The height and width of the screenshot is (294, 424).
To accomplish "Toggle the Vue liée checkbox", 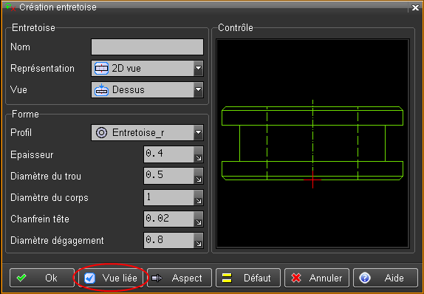I will [x=89, y=278].
